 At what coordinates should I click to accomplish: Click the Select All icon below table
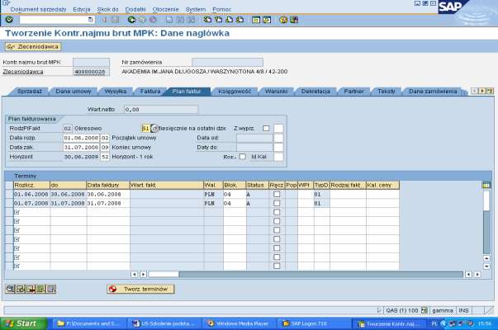click(41, 289)
